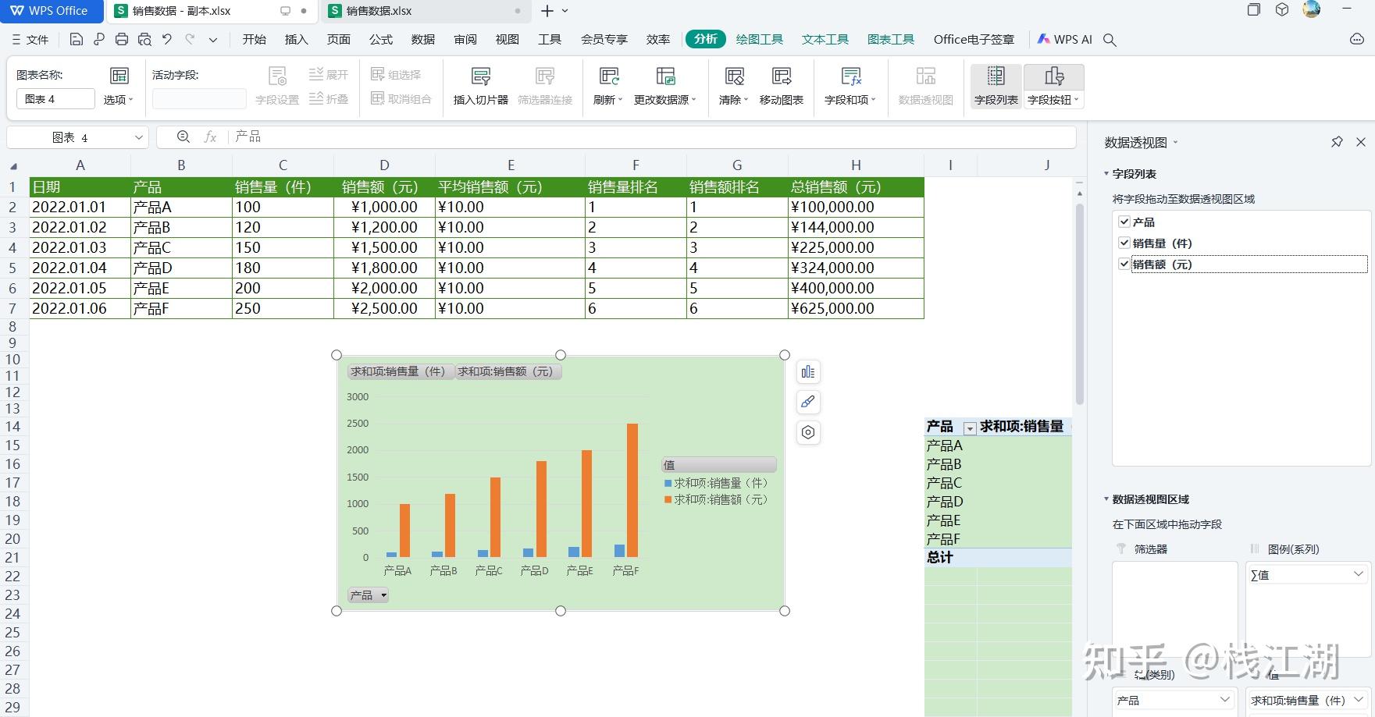The image size is (1375, 717).
Task: Open the Change Data Source tool
Action: [x=665, y=84]
